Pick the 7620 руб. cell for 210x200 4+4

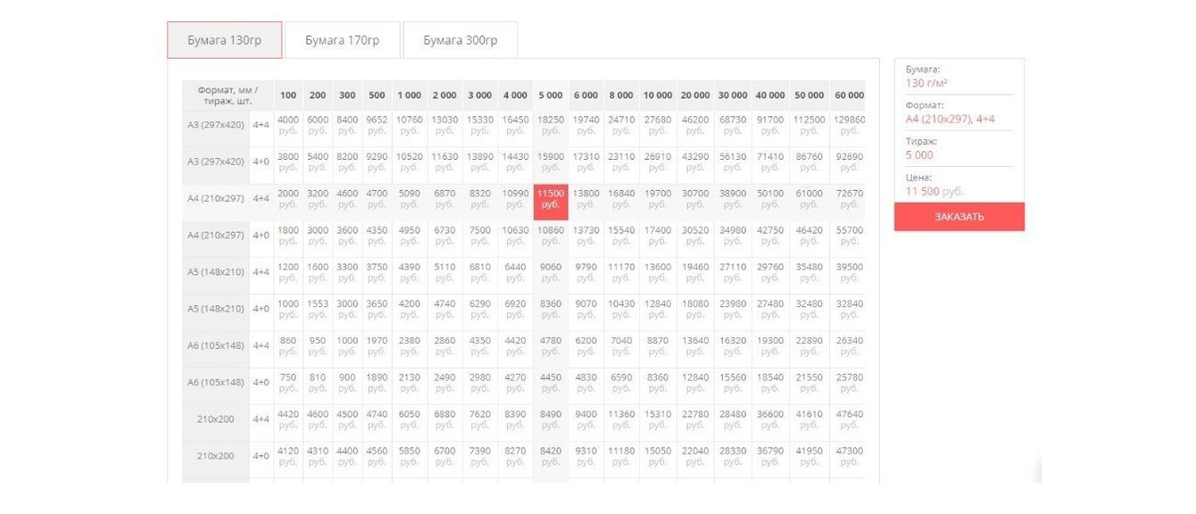[x=479, y=419]
